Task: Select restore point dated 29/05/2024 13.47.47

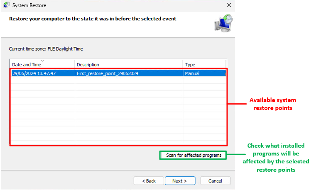Action: click(119, 73)
